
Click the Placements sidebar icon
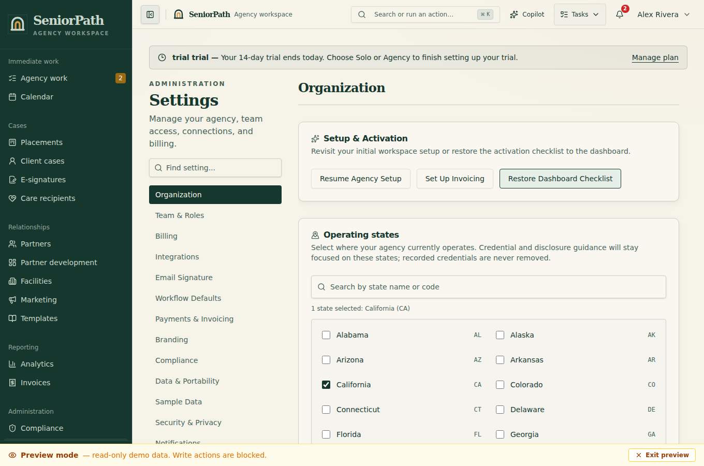[x=12, y=142]
